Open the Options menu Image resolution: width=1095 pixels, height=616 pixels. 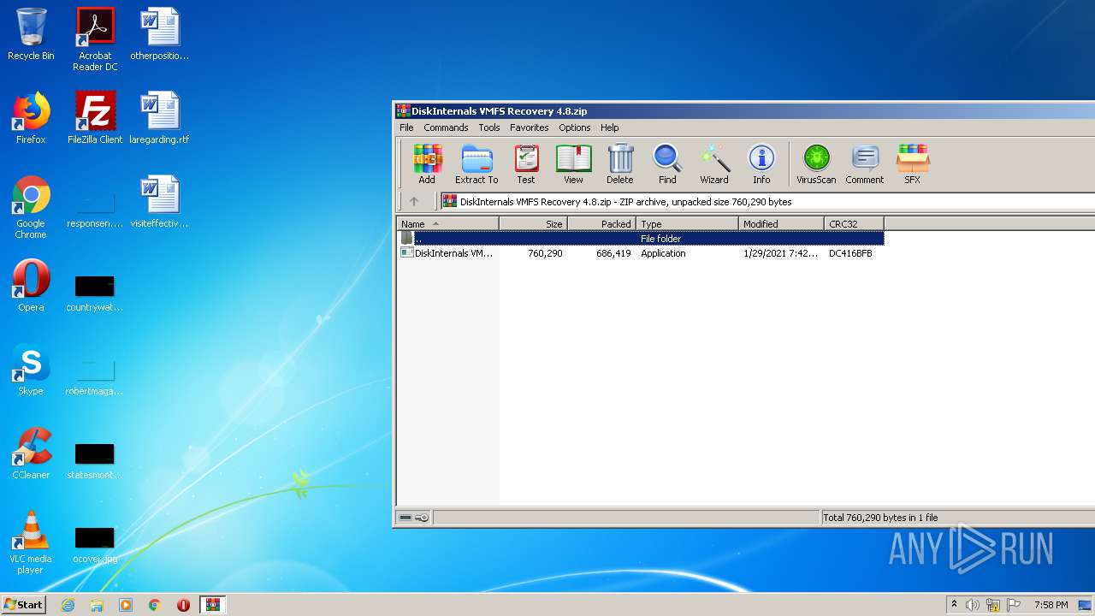click(x=575, y=127)
